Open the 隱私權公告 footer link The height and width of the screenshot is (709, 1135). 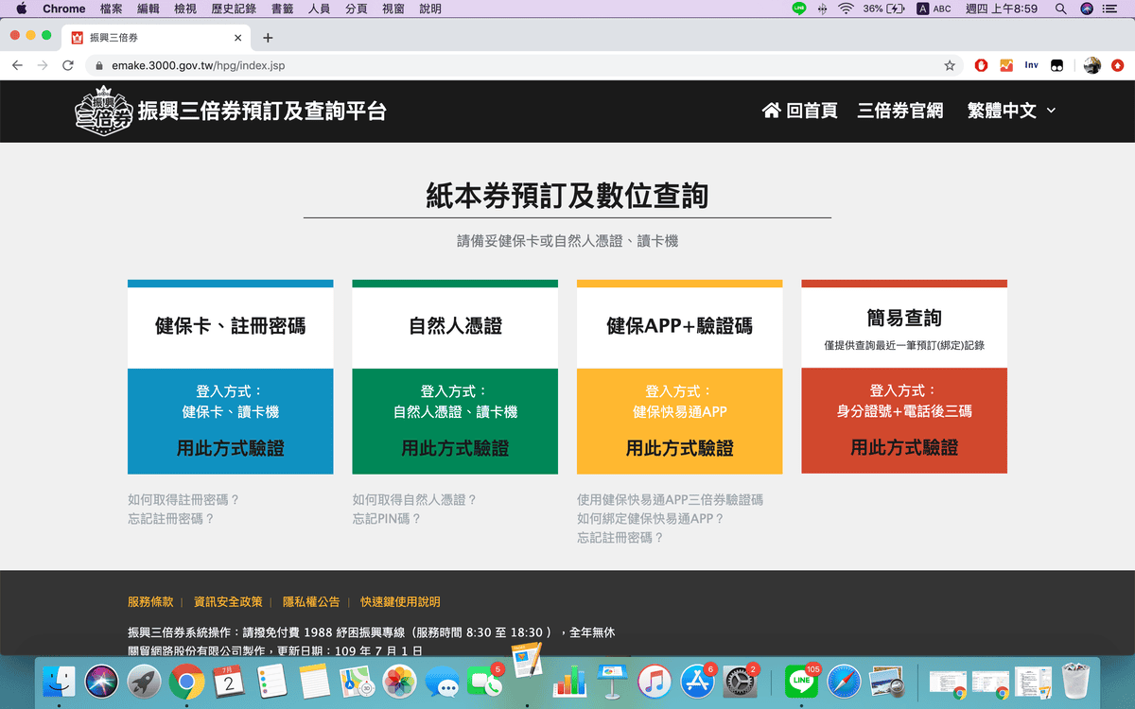coord(311,601)
